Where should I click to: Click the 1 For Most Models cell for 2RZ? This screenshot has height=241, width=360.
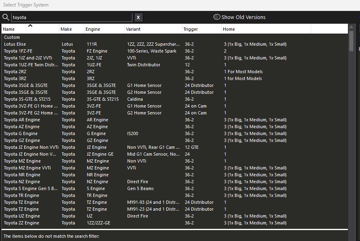coord(243,72)
